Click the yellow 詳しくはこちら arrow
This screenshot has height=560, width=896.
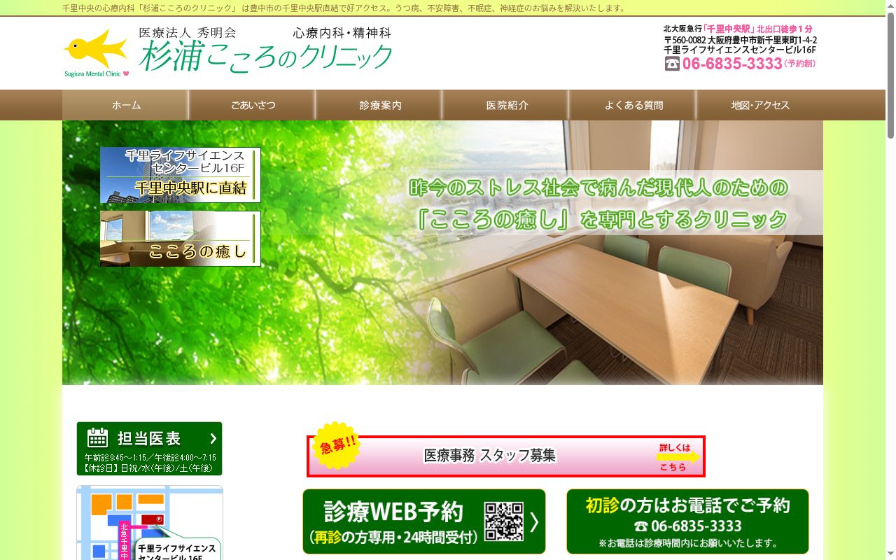point(678,456)
